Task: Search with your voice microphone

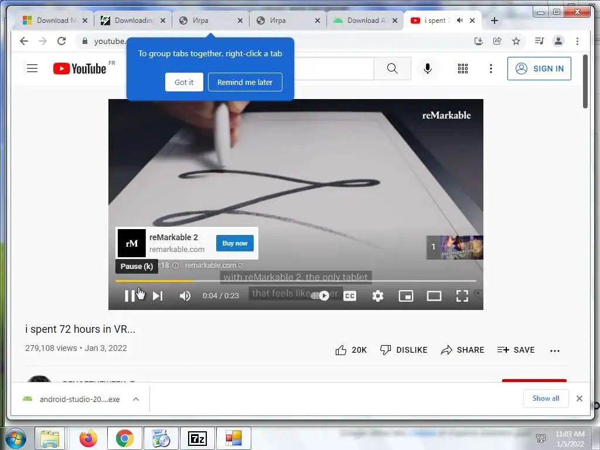Action: tap(428, 69)
